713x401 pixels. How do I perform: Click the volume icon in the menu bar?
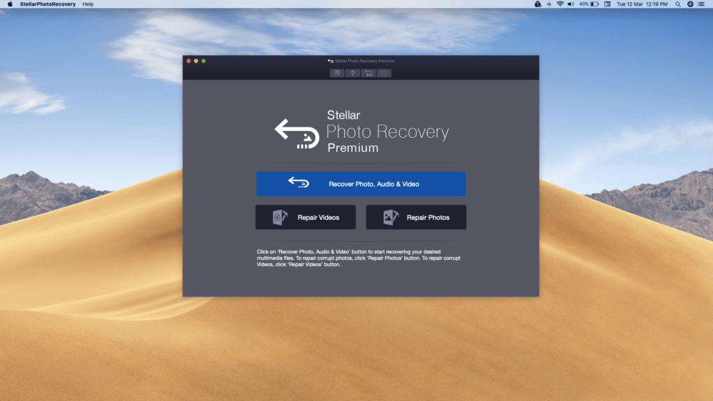[x=570, y=4]
